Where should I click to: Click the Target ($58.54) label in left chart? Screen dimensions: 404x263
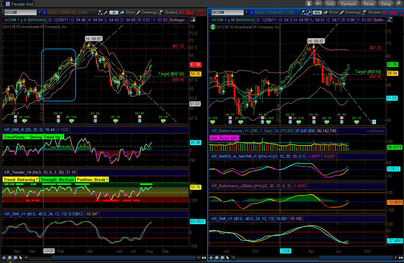tap(171, 74)
